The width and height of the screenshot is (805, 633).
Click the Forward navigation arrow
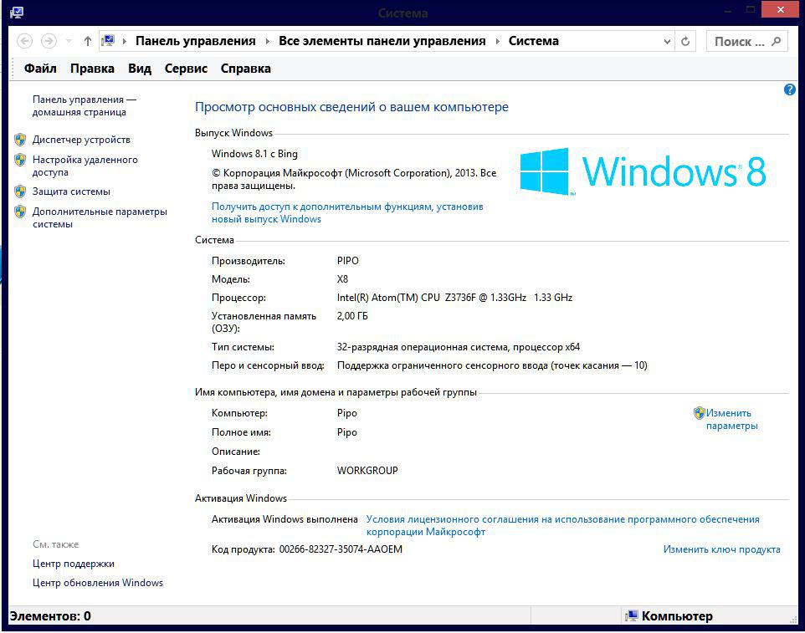(49, 41)
